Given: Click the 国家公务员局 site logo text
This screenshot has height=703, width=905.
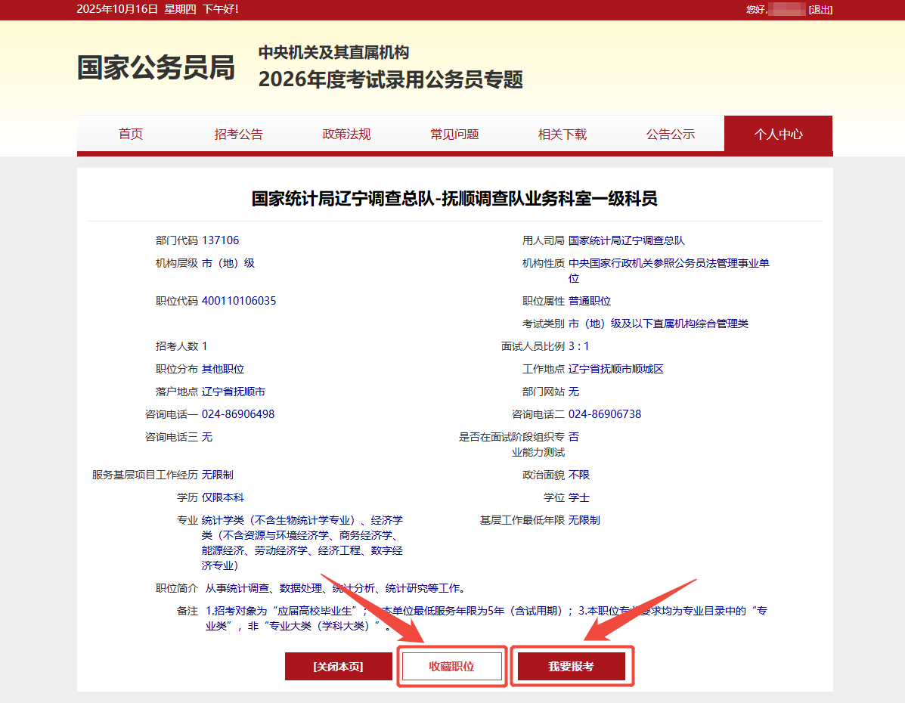Looking at the screenshot, I should 156,68.
